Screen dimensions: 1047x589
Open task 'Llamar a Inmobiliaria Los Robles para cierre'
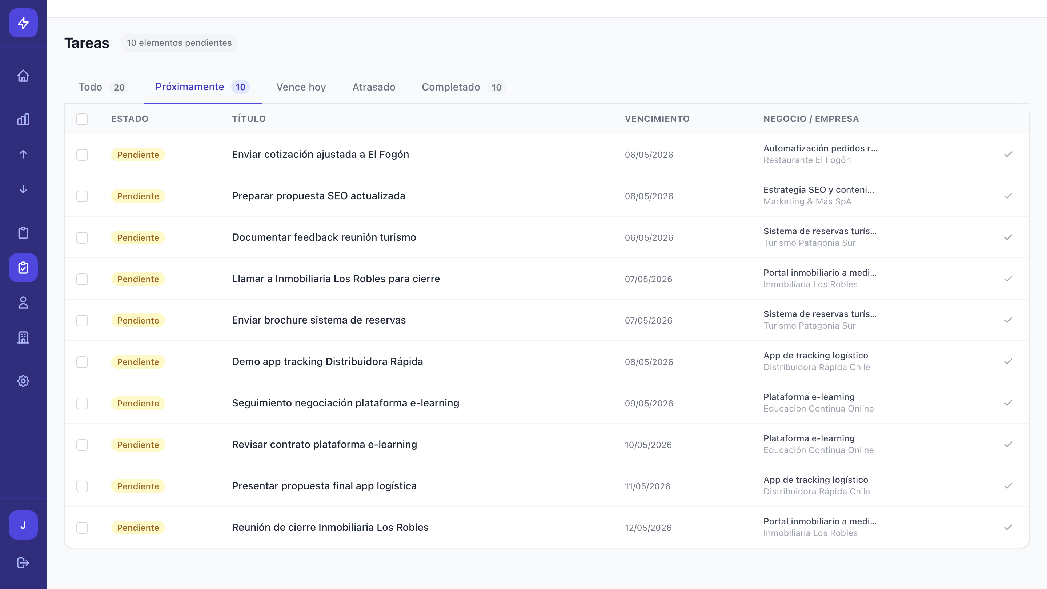click(336, 279)
